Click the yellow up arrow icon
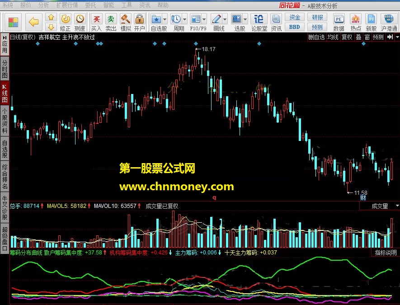The height and width of the screenshot is (305, 400). point(51,17)
